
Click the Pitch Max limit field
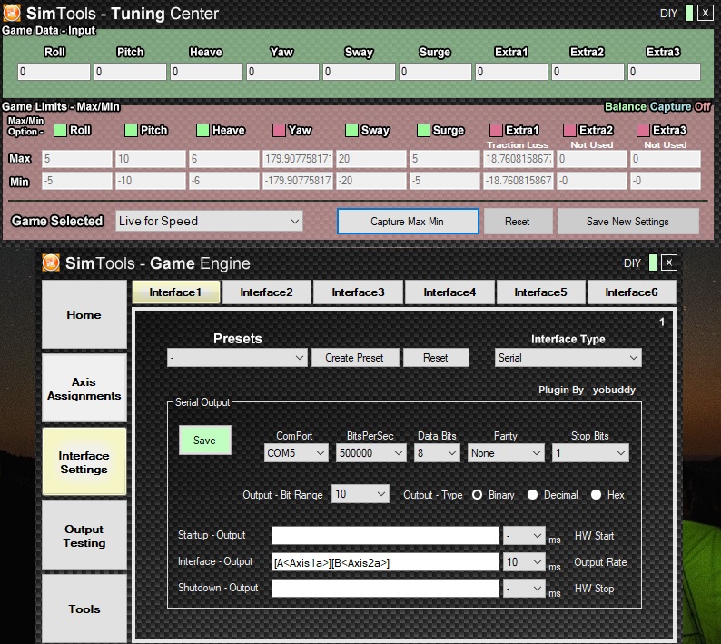coord(150,159)
